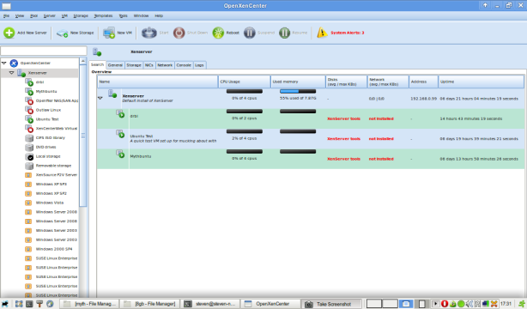Click the yellow System Alerts warning icon
The image size is (527, 309).
click(322, 33)
